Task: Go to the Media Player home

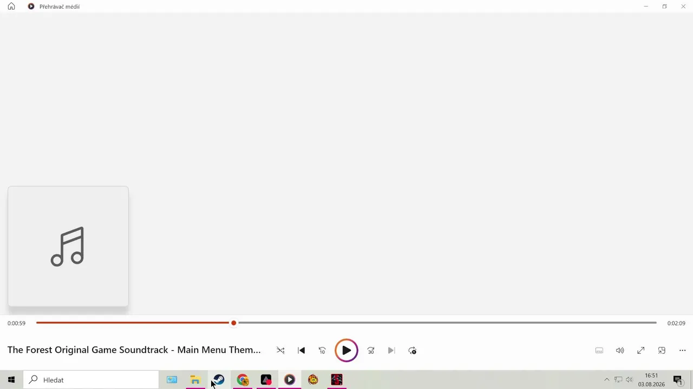Action: [x=11, y=6]
